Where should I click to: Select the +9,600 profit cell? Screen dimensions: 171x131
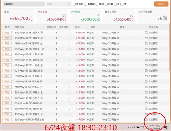[x=81, y=114]
